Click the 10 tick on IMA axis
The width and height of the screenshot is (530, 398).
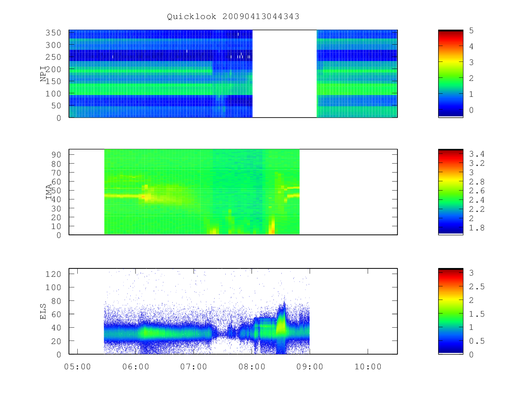coord(56,226)
